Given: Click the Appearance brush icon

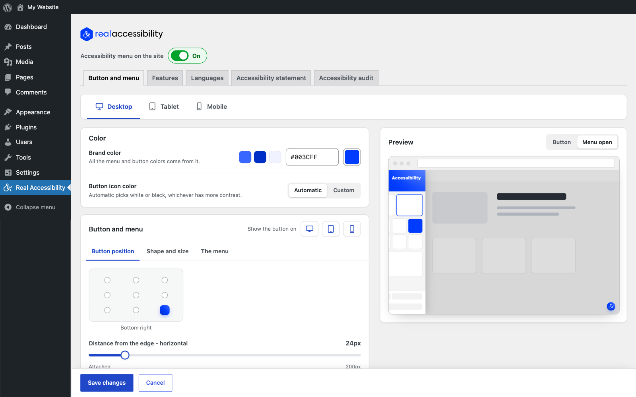Looking at the screenshot, I should pos(8,112).
